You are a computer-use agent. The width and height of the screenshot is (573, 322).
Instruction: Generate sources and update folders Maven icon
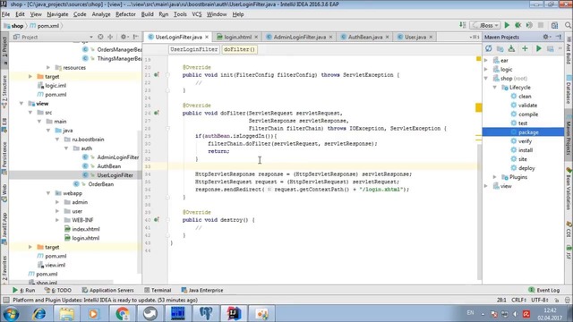500,48
